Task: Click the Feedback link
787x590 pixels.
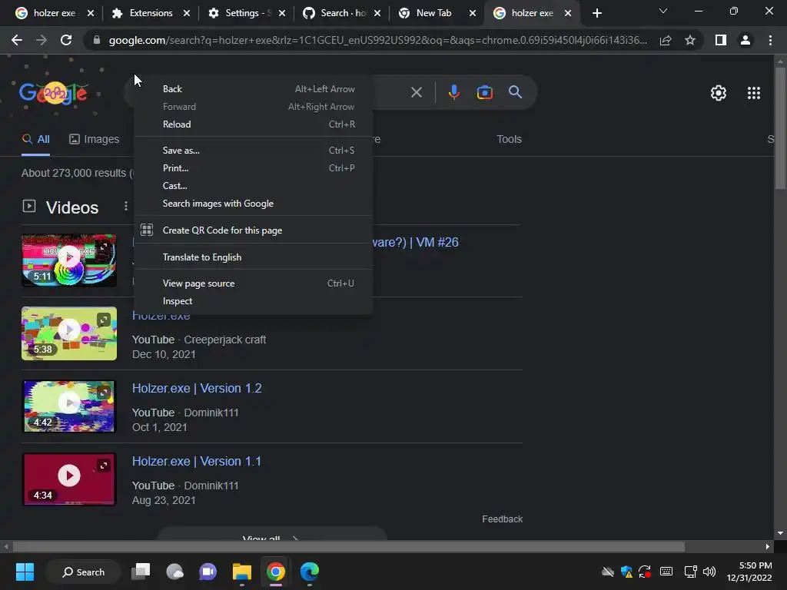Action: coord(502,519)
